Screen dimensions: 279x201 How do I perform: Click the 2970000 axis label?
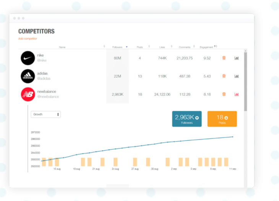pos(36,132)
